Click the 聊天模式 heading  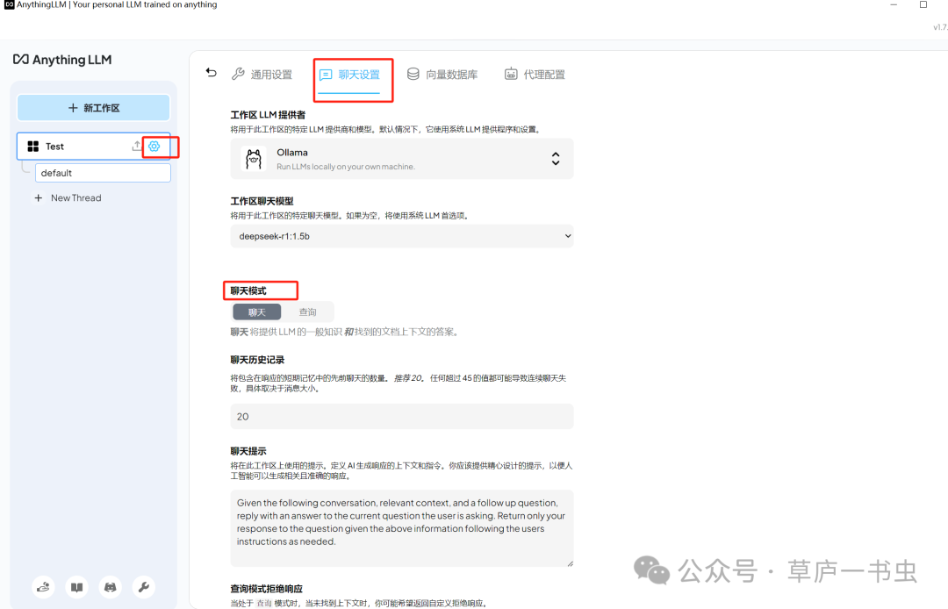point(248,290)
